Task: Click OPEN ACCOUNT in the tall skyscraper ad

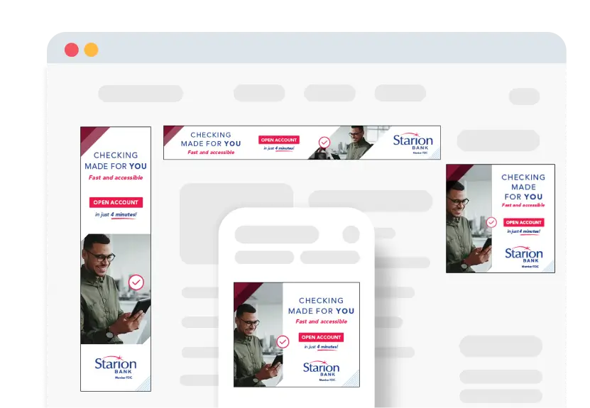Action: click(116, 202)
